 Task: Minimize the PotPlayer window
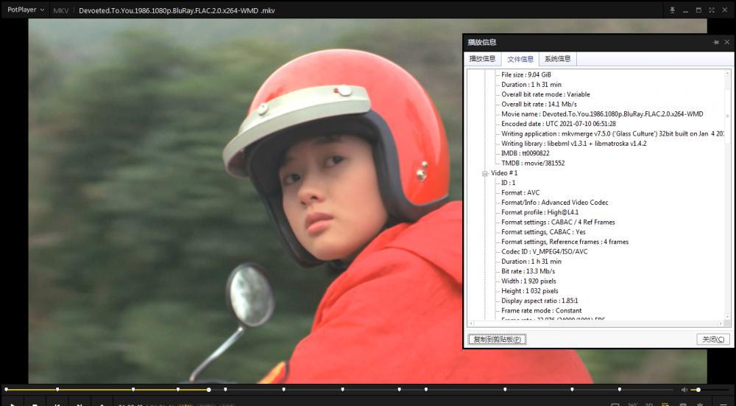685,10
